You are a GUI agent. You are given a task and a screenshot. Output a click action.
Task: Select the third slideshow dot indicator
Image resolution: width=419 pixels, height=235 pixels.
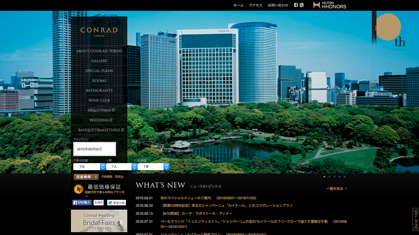[334, 177]
